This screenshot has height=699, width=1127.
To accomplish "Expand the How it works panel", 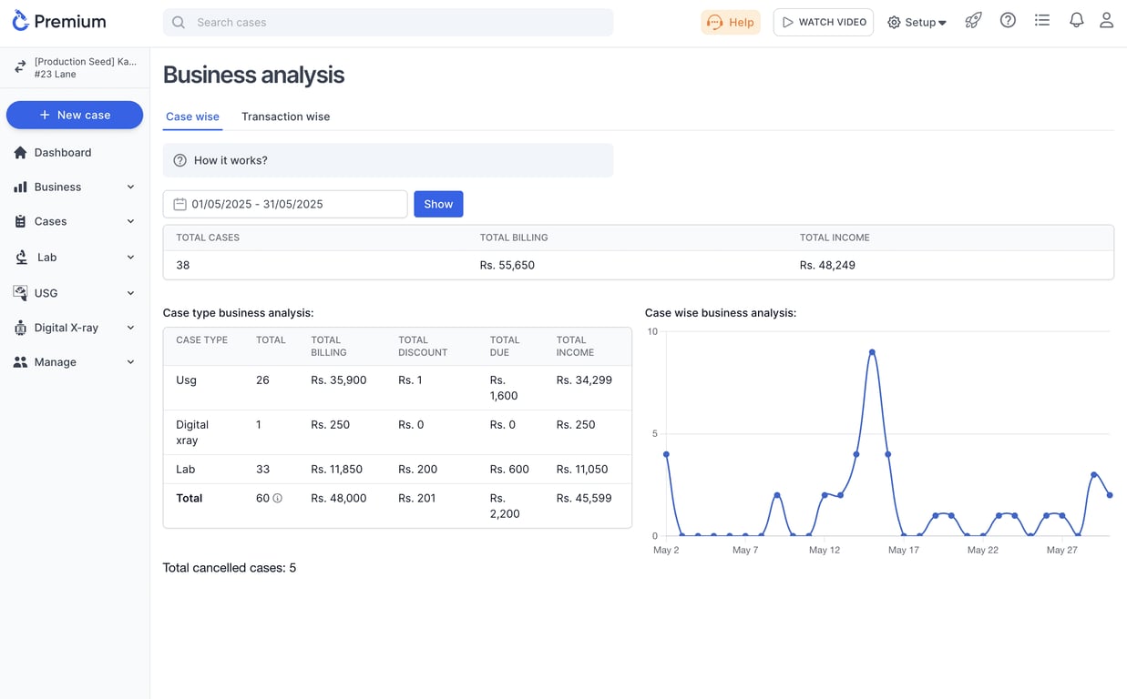I will [x=388, y=160].
